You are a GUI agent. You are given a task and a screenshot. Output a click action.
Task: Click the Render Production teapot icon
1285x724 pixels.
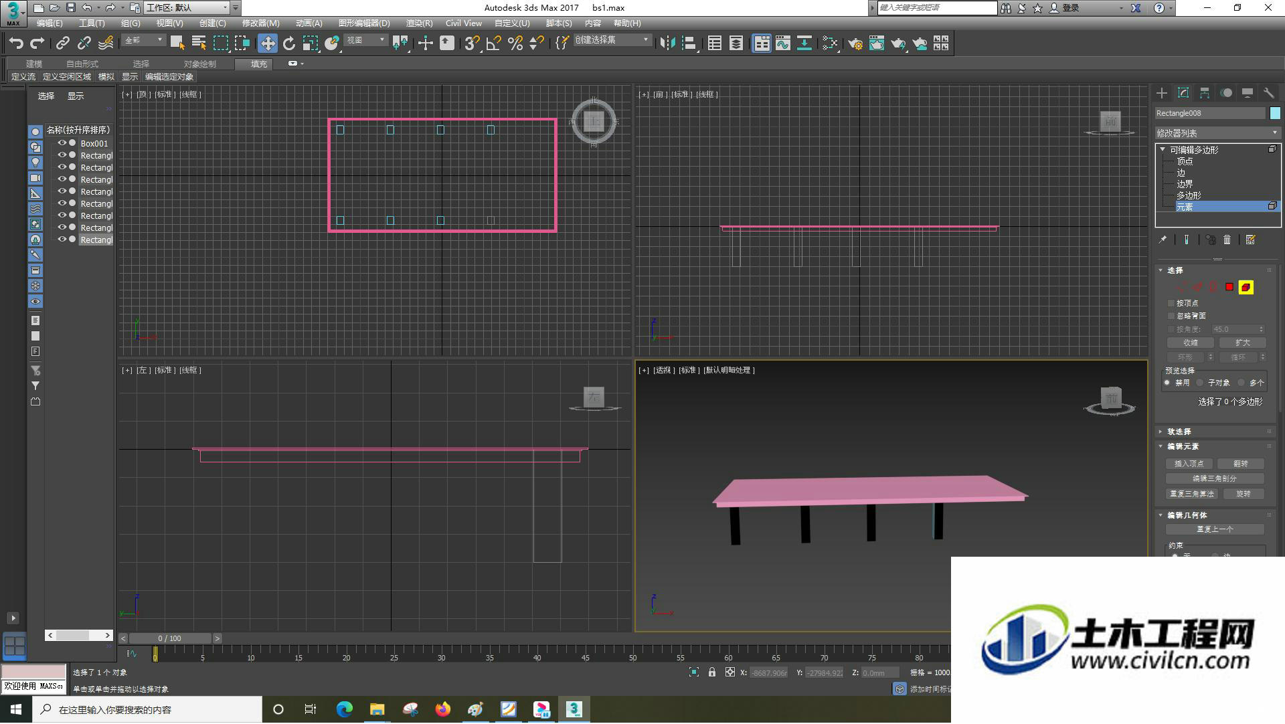click(x=898, y=43)
